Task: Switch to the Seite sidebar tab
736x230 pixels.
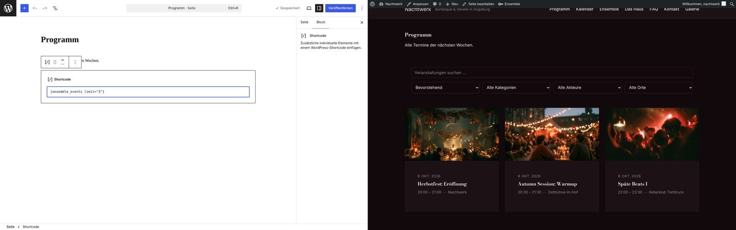Action: pos(305,22)
